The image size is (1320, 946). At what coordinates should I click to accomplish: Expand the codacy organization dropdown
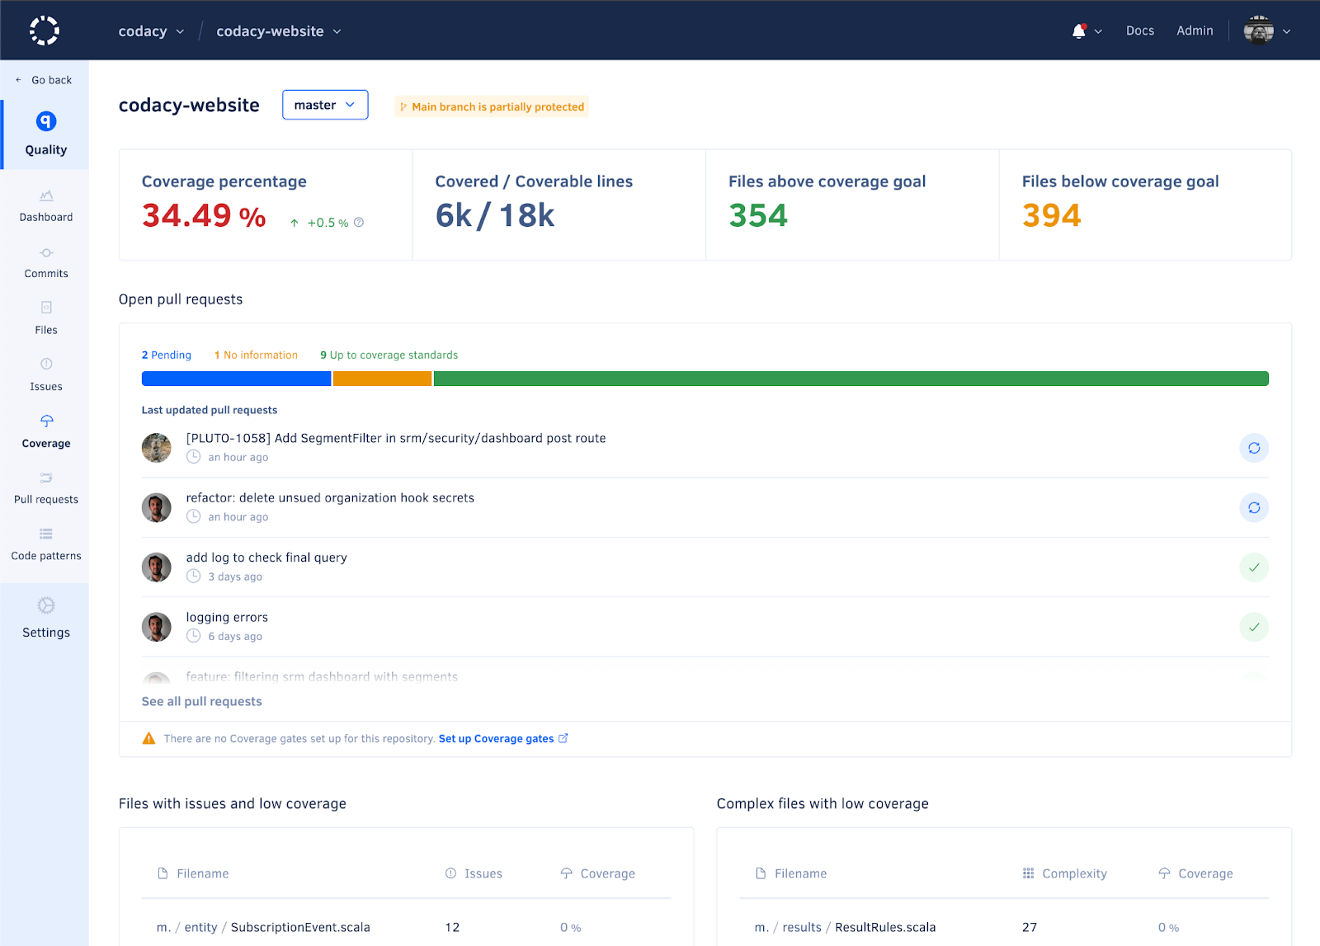coord(151,31)
